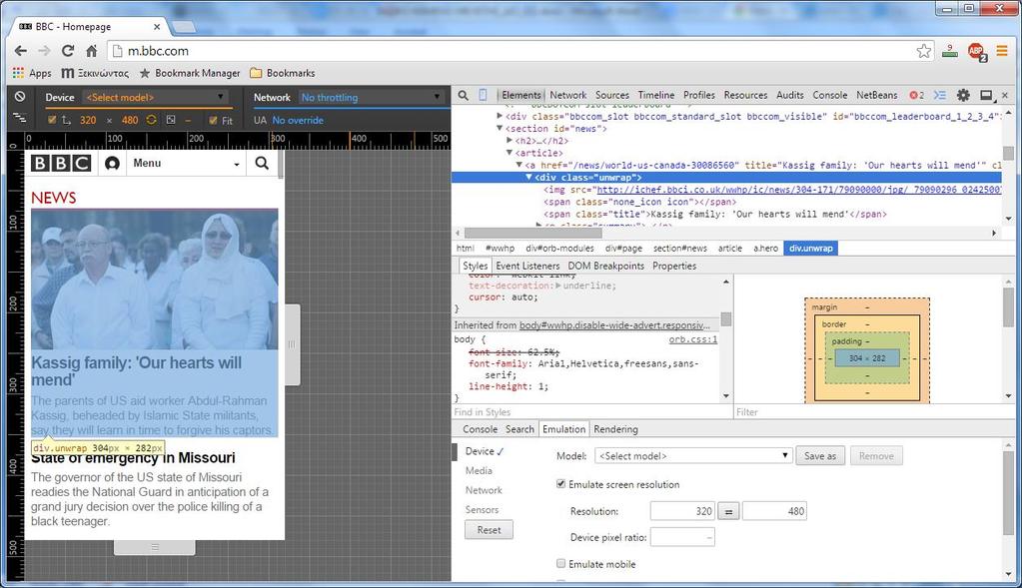Focus the Find in Styles field

tap(591, 412)
